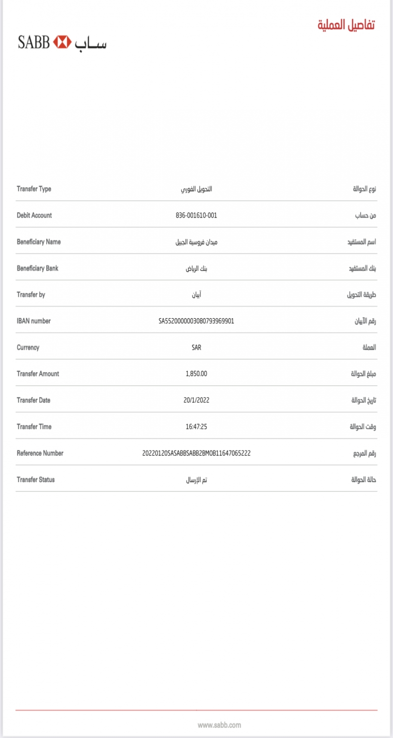Click the red Arabic page title heading
The width and height of the screenshot is (393, 738).
346,25
